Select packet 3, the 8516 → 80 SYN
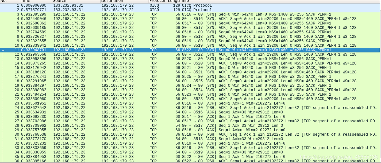 pos(190,14)
